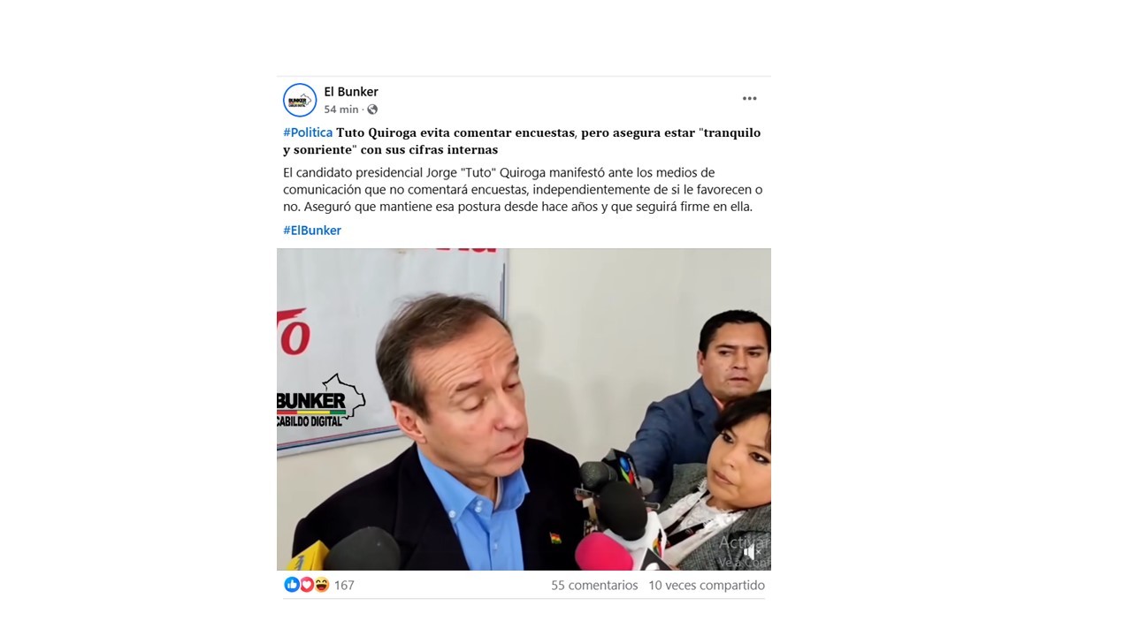Click the post paragraph about candidato presidencial
Screen dimensions: 1132x636
coord(523,190)
